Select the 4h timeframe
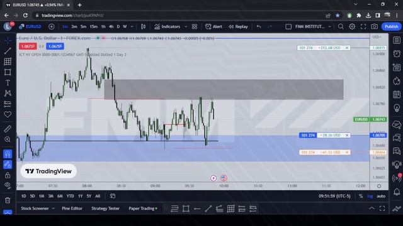The width and height of the screenshot is (403, 226). (x=111, y=26)
